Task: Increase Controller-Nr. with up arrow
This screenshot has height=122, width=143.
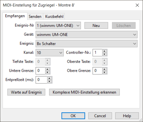Action: tap(104, 51)
